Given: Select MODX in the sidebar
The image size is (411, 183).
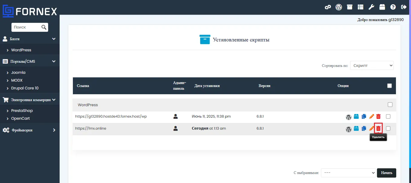Looking at the screenshot, I should pyautogui.click(x=17, y=80).
